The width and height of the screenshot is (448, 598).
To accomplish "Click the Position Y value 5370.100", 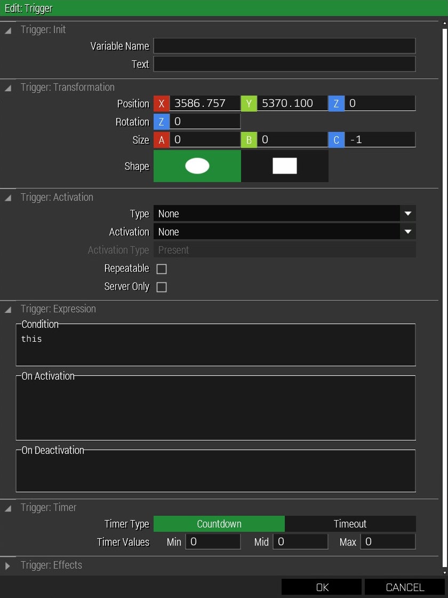I will (x=292, y=104).
